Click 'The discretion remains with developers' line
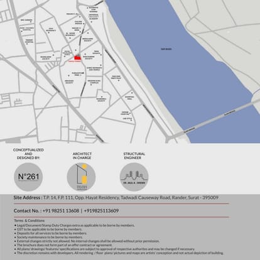 click(x=119, y=253)
